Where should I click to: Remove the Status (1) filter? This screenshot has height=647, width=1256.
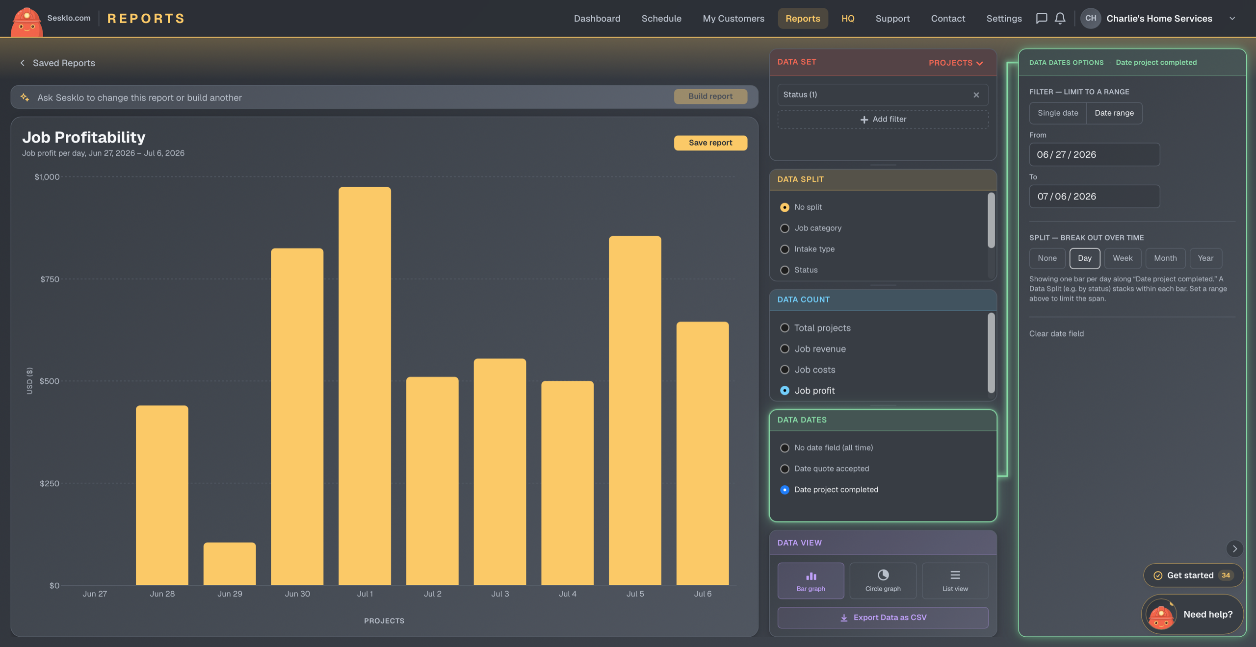[x=976, y=95]
